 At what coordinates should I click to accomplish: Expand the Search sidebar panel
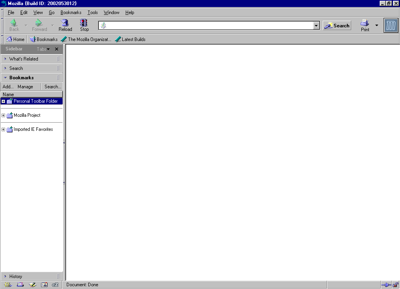(x=32, y=68)
